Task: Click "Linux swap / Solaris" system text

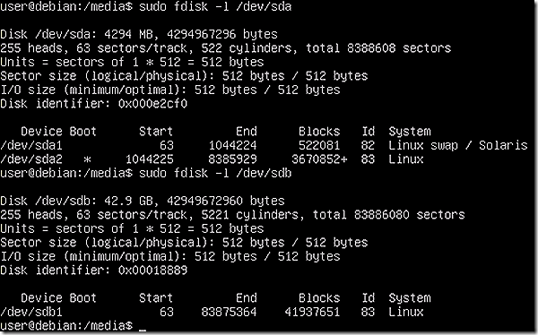Action: click(x=458, y=145)
